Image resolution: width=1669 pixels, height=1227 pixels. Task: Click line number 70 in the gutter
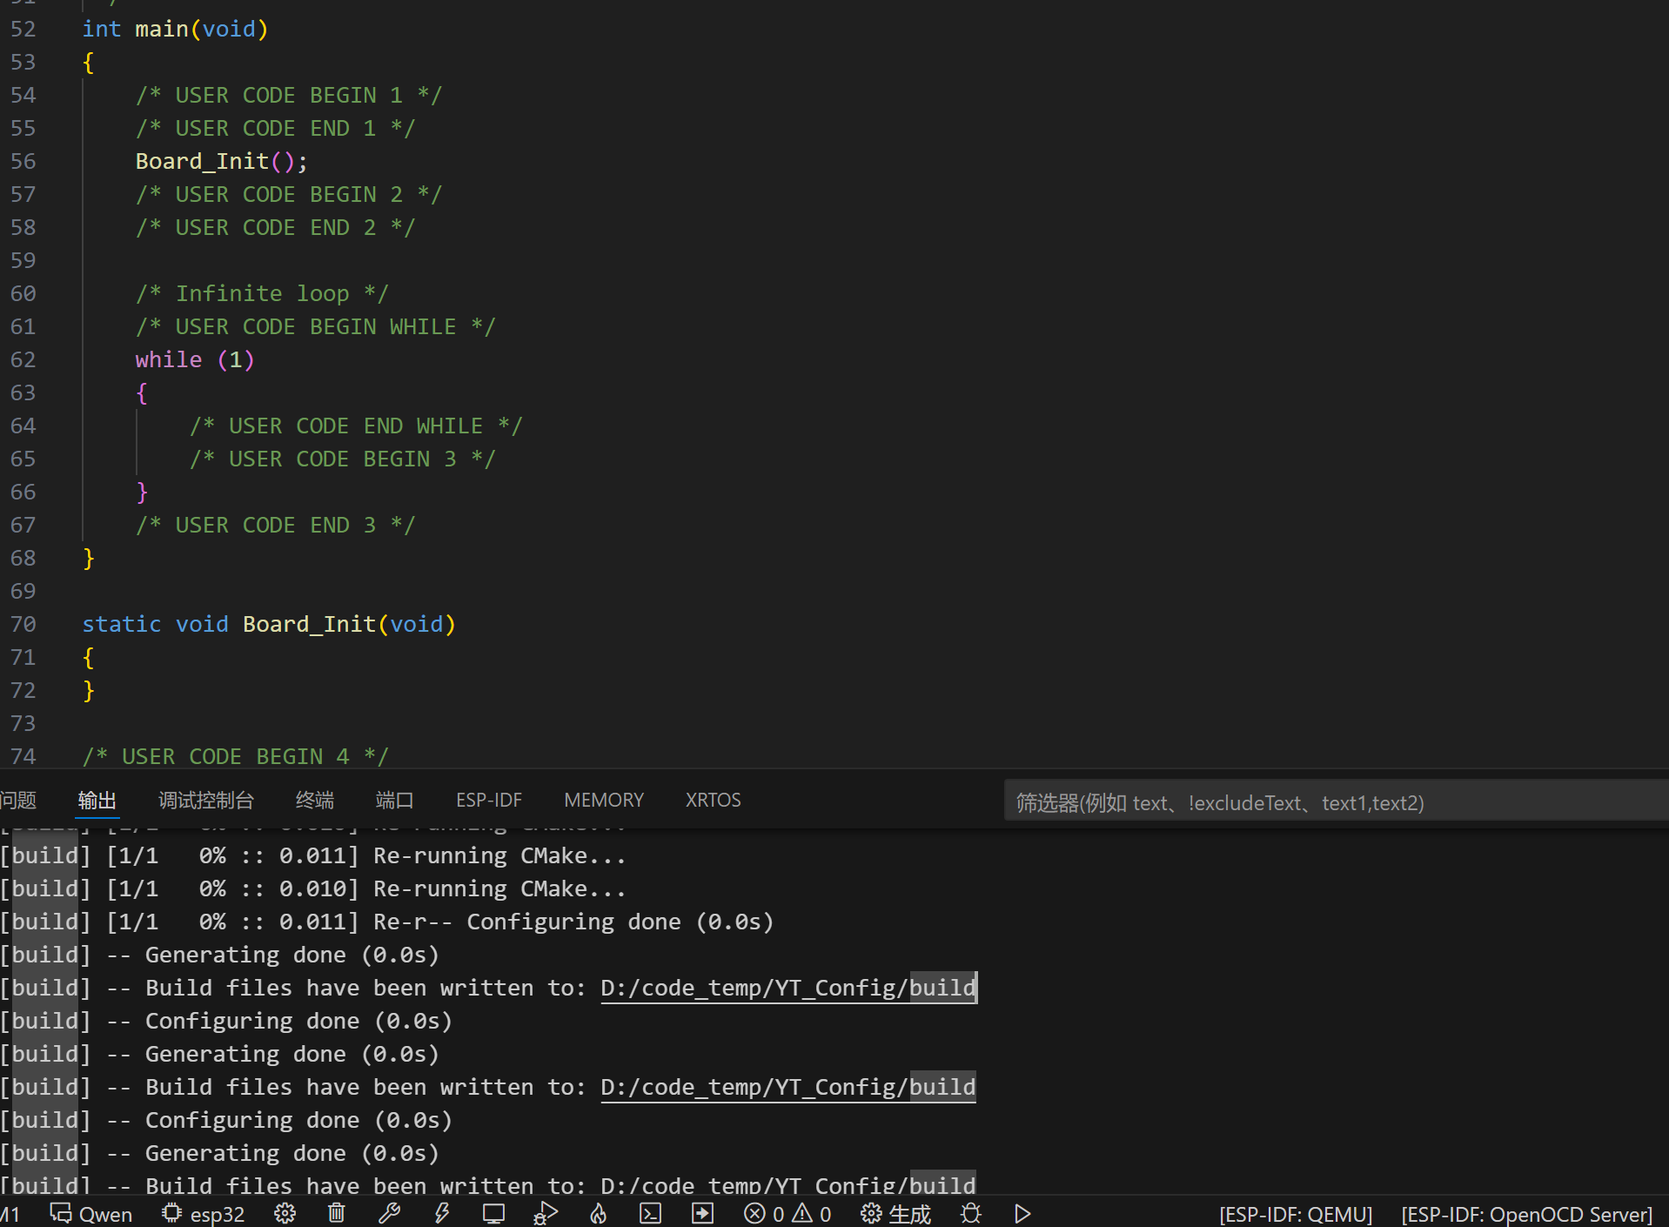[x=23, y=624]
